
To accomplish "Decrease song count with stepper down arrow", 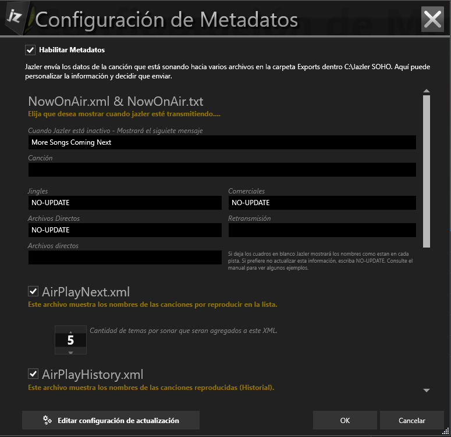I will (x=70, y=352).
